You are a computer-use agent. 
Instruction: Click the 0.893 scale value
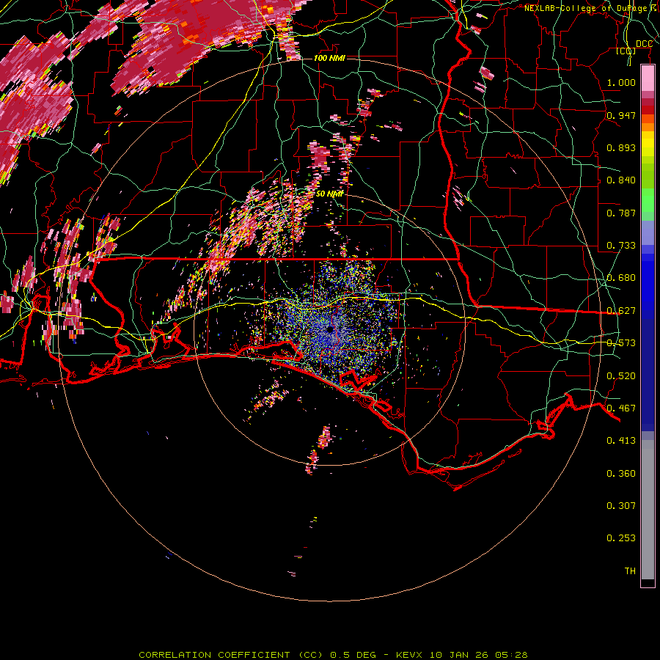click(621, 147)
